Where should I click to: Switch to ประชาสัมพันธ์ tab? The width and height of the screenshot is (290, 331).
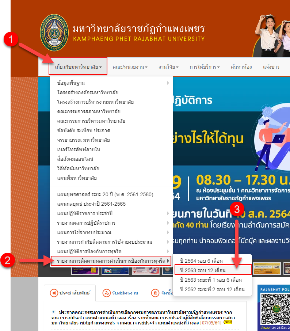coord(70,293)
